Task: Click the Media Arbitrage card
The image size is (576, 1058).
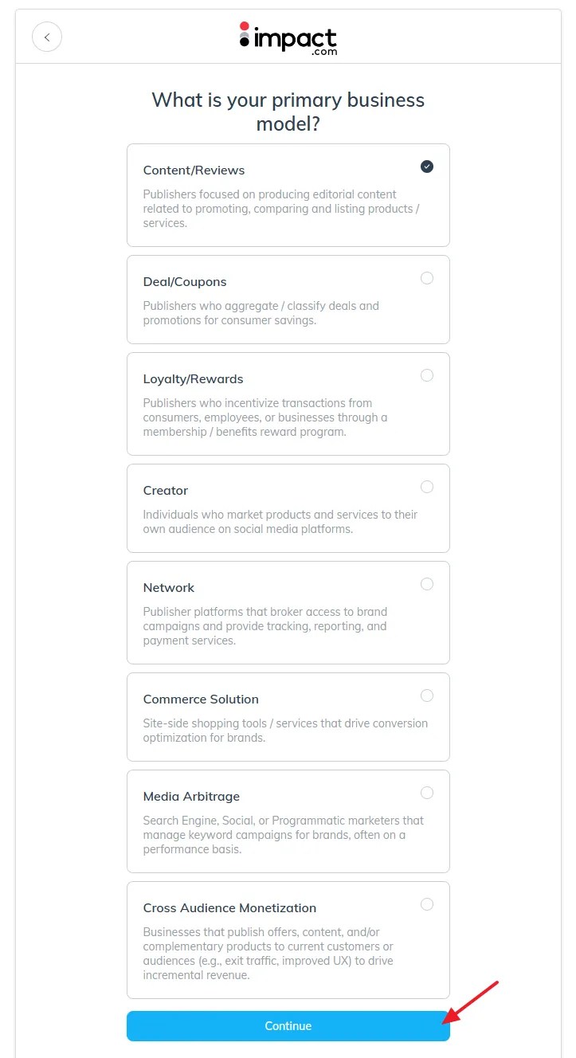Action: (x=288, y=821)
